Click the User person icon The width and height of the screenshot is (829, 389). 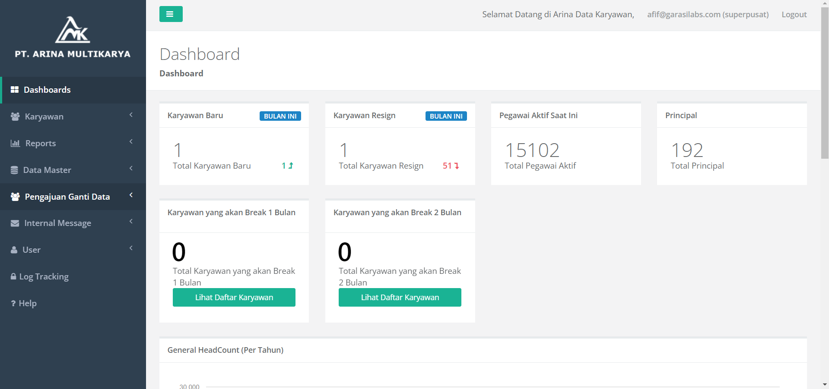click(14, 250)
